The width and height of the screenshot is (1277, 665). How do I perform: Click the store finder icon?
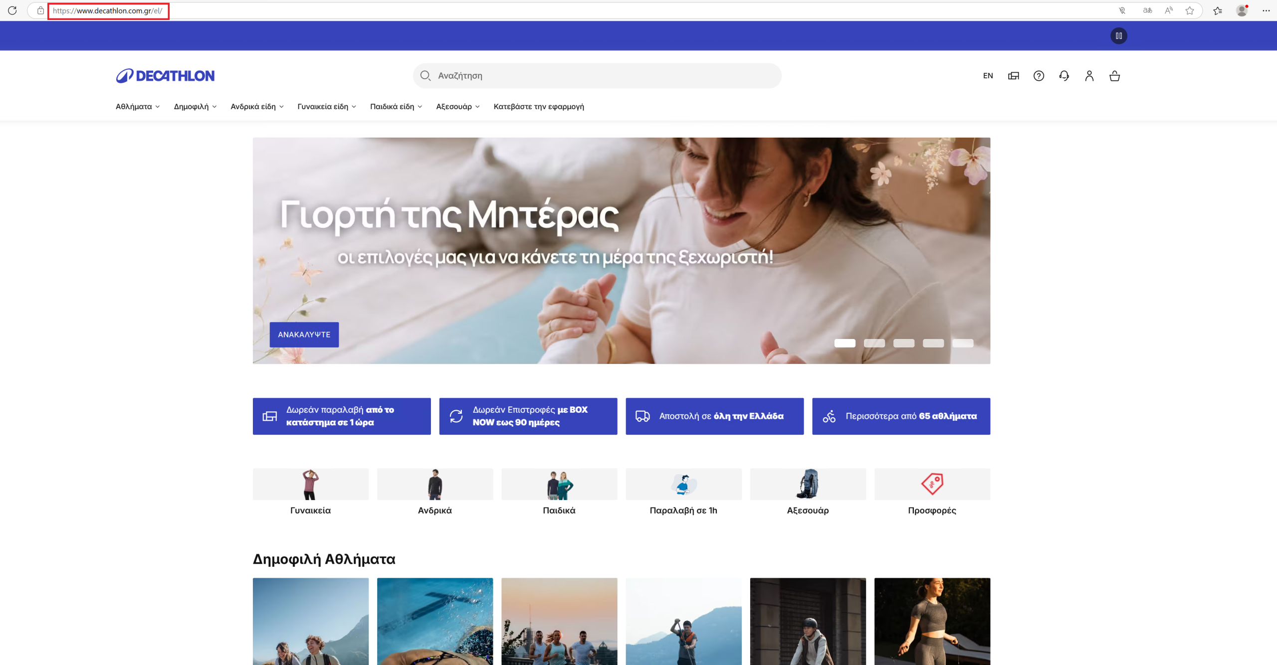1013,76
